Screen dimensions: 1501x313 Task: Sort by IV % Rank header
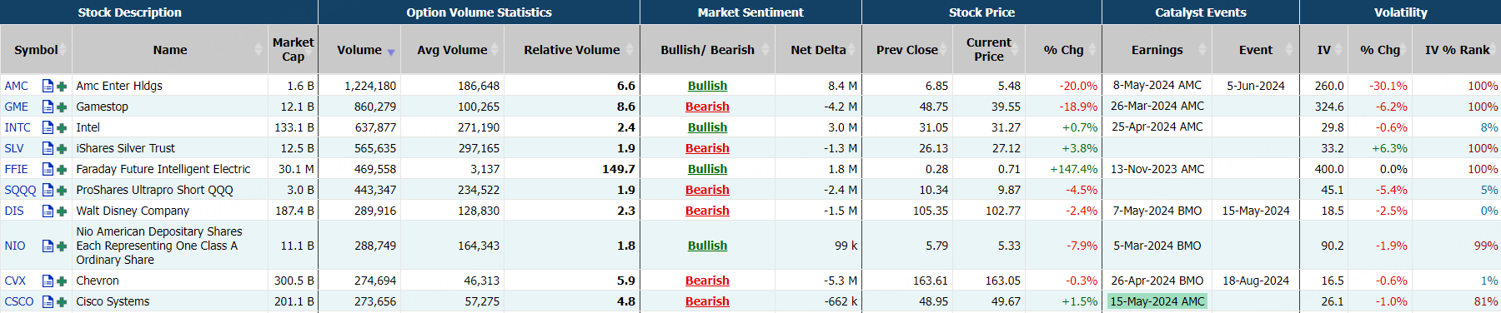pyautogui.click(x=1457, y=50)
